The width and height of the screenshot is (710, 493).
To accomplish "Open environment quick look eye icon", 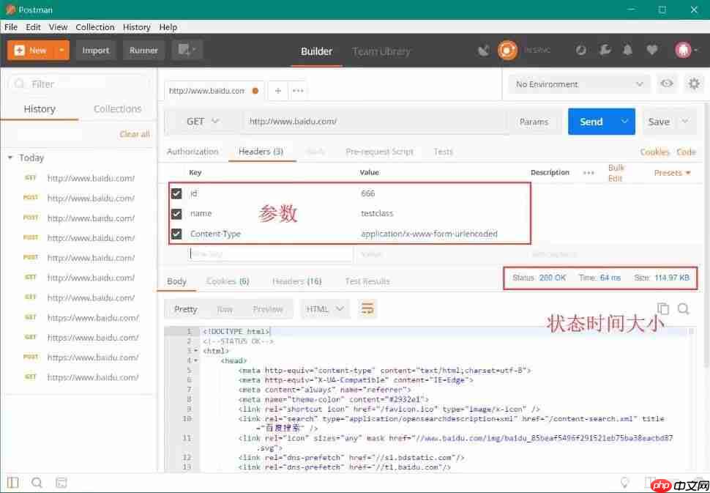I will (667, 84).
